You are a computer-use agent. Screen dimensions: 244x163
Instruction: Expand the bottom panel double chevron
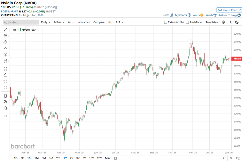pos(223,158)
